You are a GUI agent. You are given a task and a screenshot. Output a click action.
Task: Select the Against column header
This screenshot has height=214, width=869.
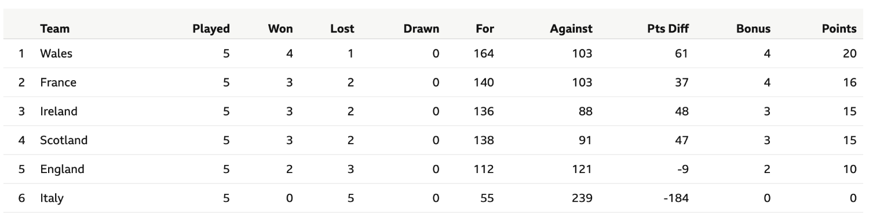click(571, 28)
